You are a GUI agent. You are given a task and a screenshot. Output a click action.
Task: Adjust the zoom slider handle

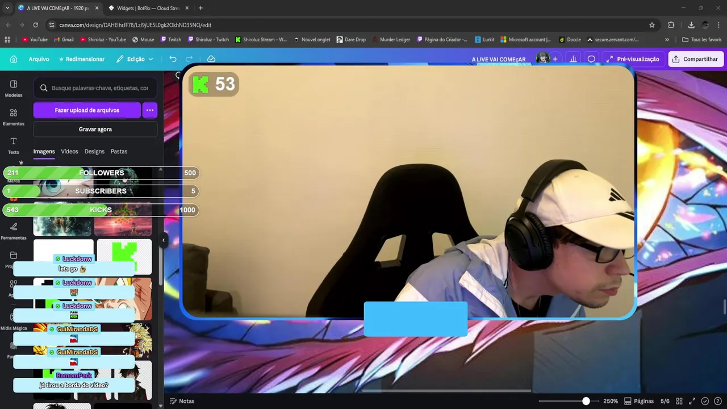[x=586, y=401]
